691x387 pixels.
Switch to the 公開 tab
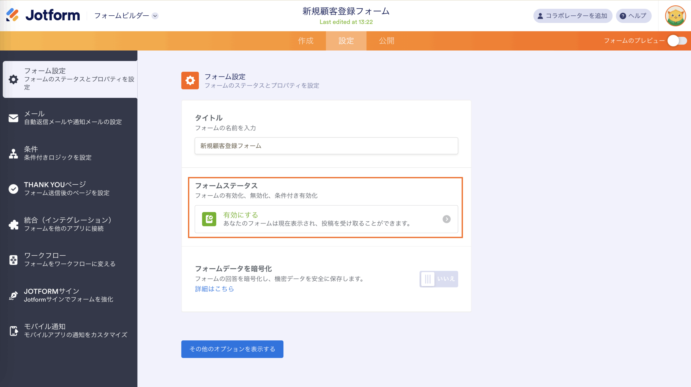pyautogui.click(x=387, y=41)
